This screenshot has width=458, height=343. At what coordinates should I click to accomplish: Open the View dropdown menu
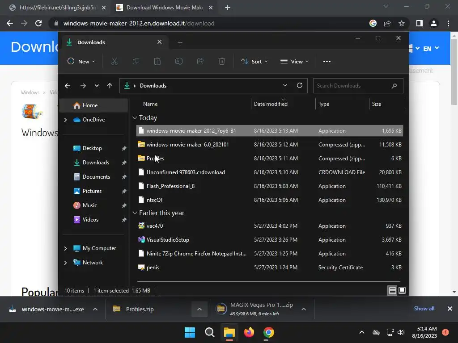(x=294, y=62)
